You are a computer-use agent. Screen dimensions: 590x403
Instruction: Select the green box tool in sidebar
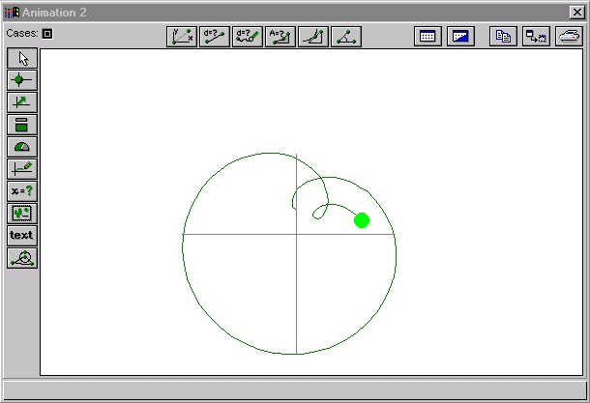click(22, 125)
